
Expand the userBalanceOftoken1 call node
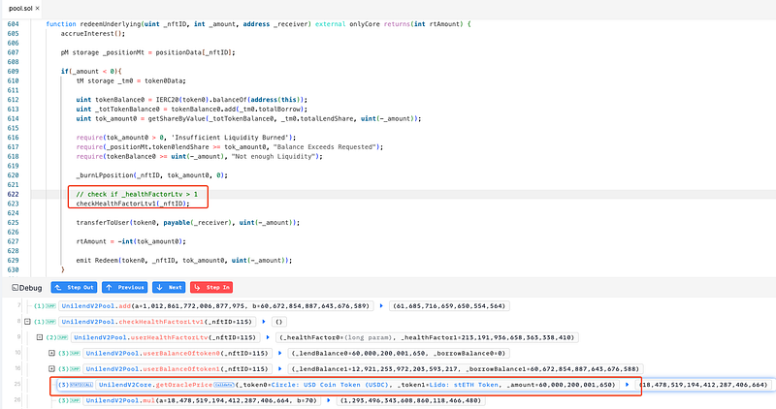[52, 369]
